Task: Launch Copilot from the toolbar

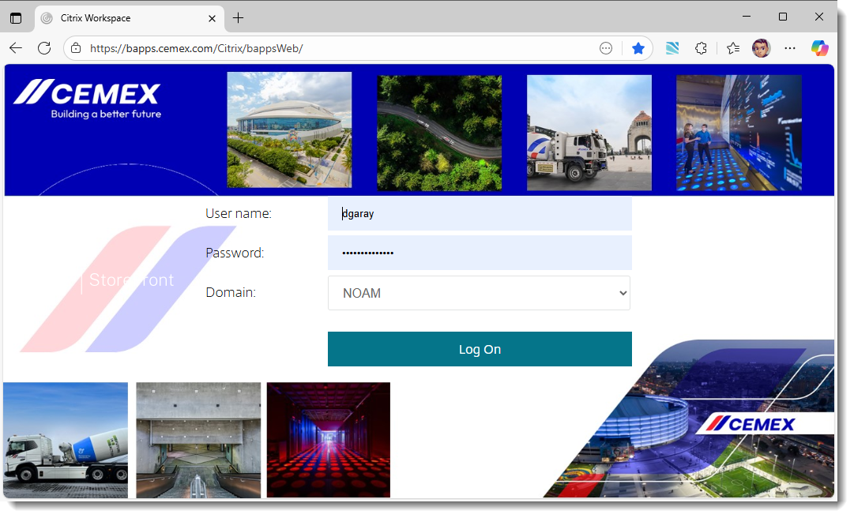Action: [x=820, y=48]
